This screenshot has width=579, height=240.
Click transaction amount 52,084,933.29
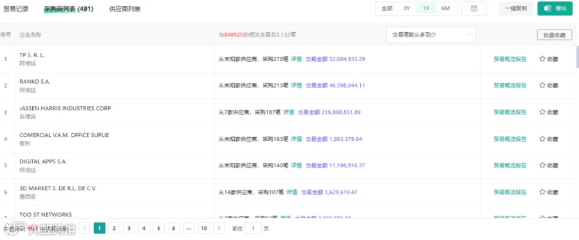(x=347, y=59)
